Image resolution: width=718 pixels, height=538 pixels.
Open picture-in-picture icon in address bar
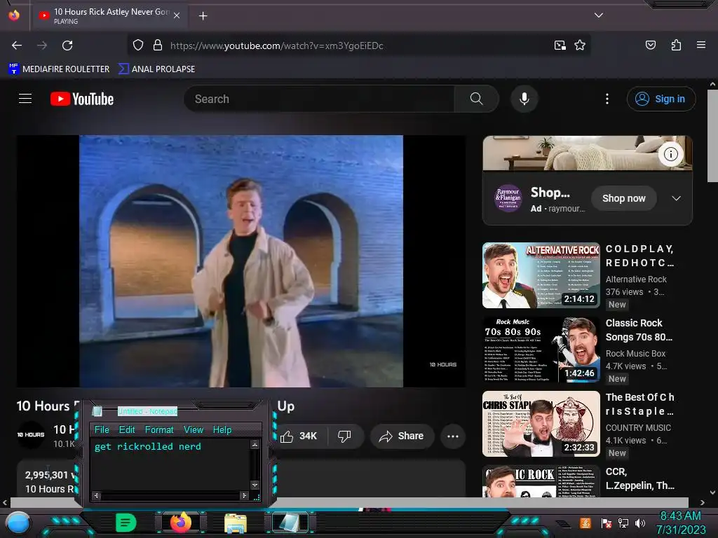(560, 46)
